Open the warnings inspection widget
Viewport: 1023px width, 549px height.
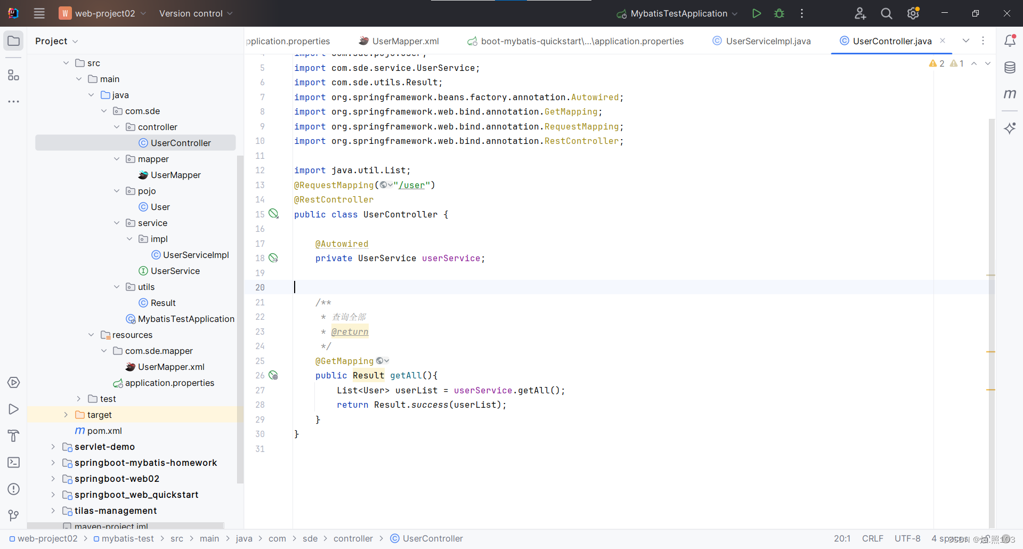coord(946,63)
